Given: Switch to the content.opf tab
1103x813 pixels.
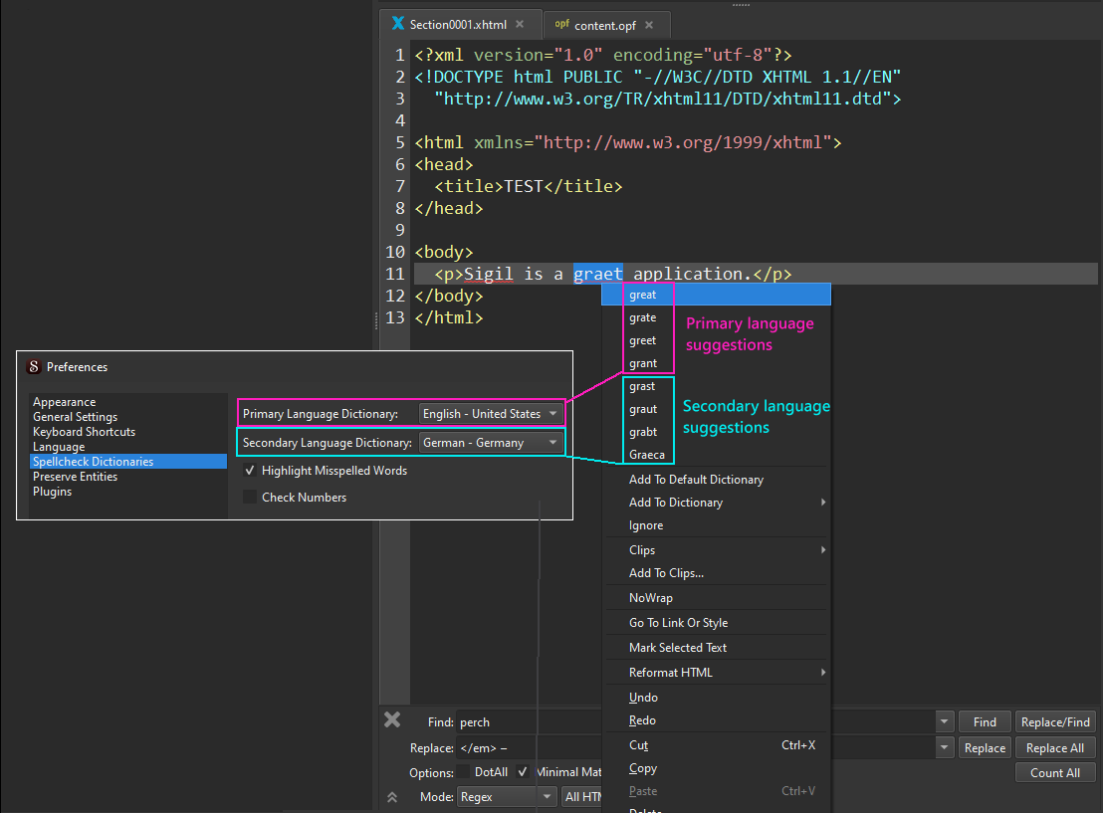Looking at the screenshot, I should tap(605, 25).
